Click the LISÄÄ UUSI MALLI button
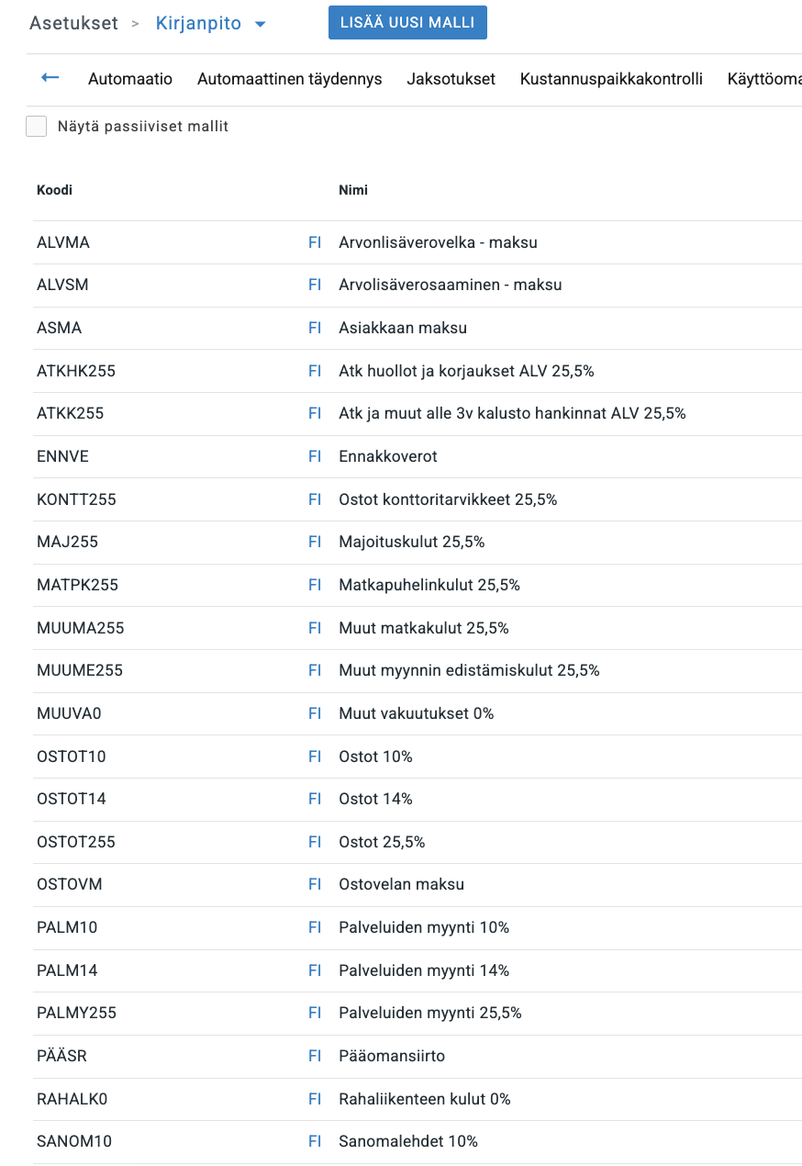The height and width of the screenshot is (1166, 802). (407, 23)
